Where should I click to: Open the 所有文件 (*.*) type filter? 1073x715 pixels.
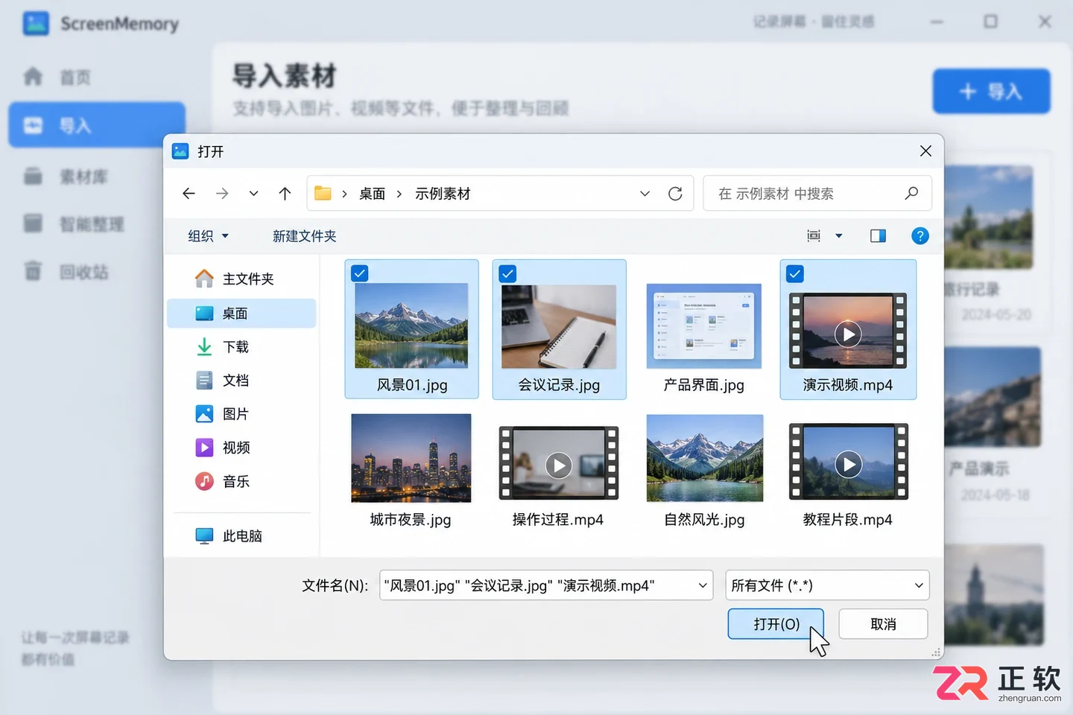click(828, 585)
